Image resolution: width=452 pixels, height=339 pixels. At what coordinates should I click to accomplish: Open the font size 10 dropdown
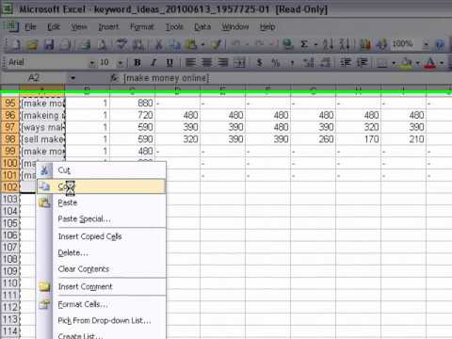coord(120,63)
